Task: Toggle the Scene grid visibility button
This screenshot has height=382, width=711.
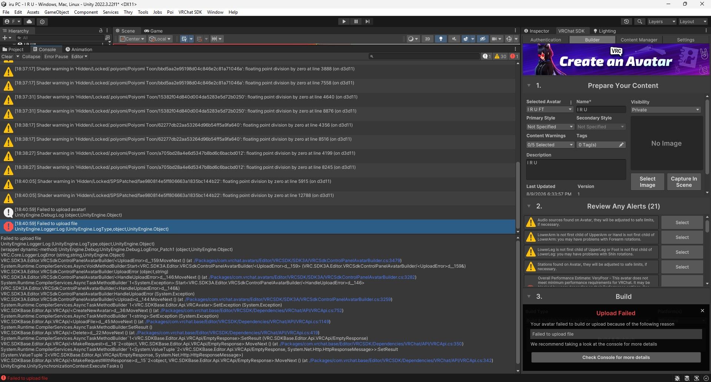Action: click(x=184, y=39)
